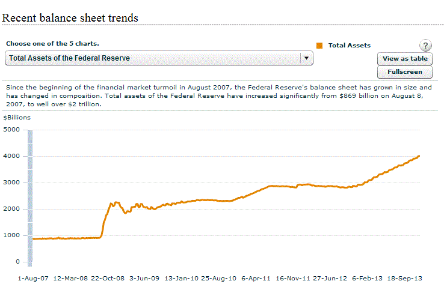Click the gray vertical bar at chart start
The height and width of the screenshot is (284, 444).
tap(30, 197)
